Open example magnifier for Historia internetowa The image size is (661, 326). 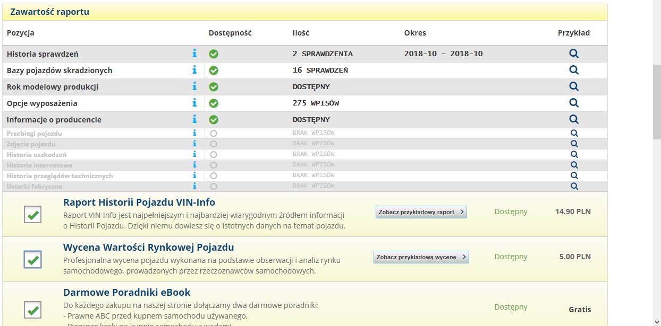[x=574, y=165]
